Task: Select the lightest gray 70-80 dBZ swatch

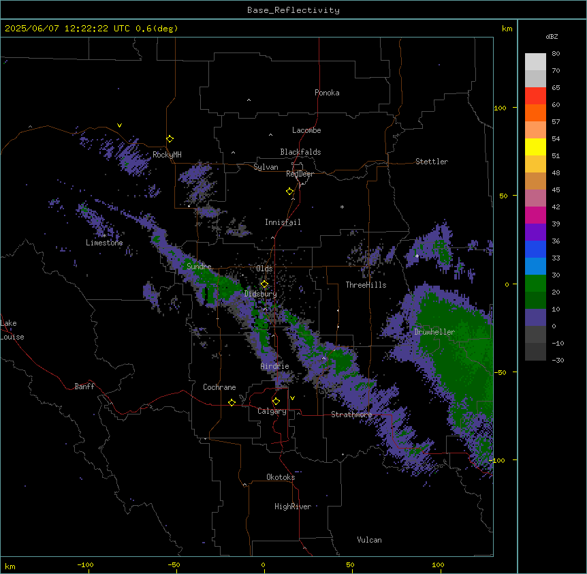Action: click(x=535, y=62)
